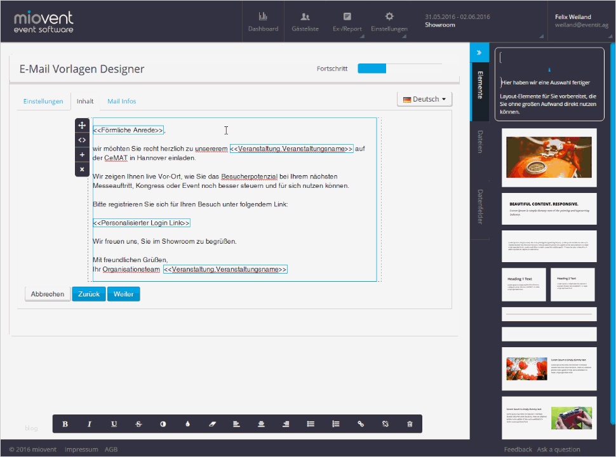
Task: Insert a hyperlink with the link icon
Action: (x=361, y=424)
